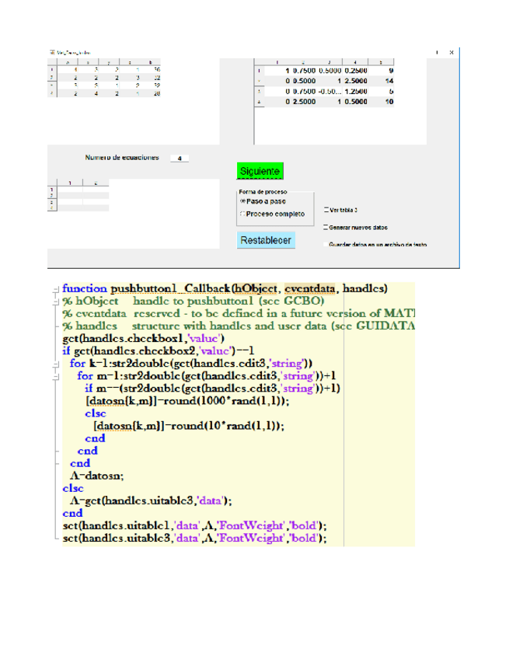Collapse the 'for k' loop fold marker
Viewport: 509px width, 659px height.
[56, 363]
